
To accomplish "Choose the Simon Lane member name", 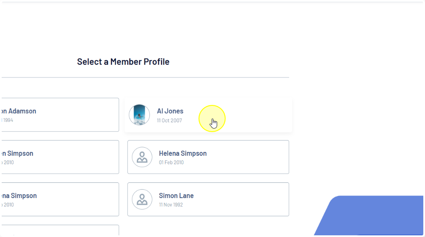I will (176, 196).
